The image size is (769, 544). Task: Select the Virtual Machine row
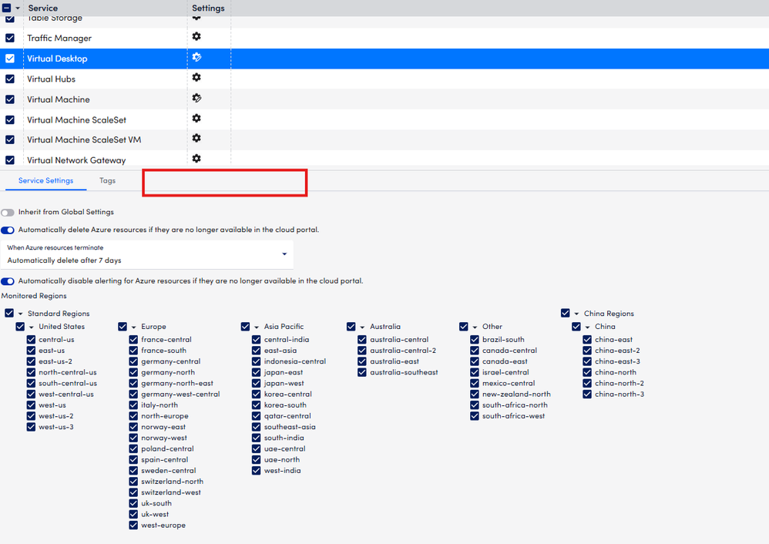click(59, 99)
